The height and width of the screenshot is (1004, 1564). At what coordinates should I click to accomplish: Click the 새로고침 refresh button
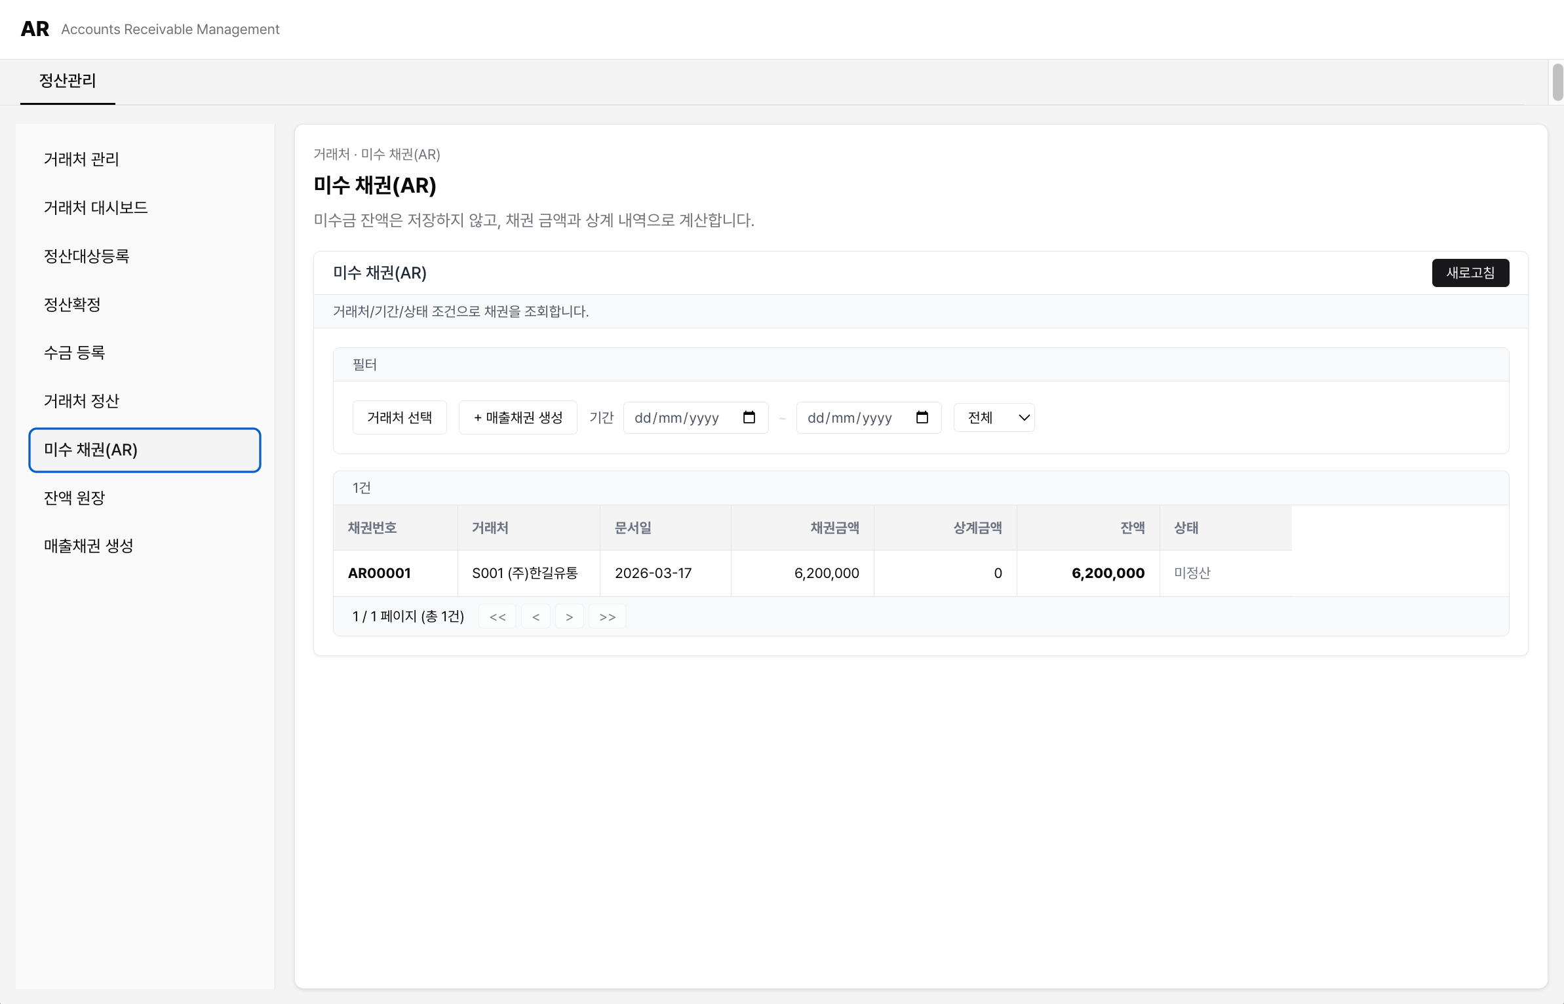[1470, 273]
